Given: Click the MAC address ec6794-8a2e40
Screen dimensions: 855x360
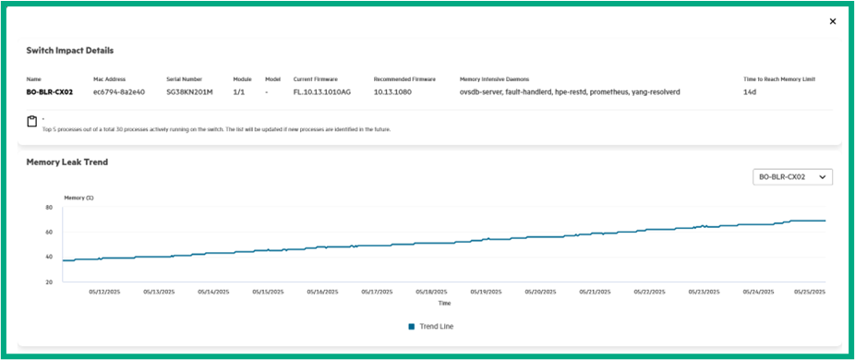Looking at the screenshot, I should 119,92.
